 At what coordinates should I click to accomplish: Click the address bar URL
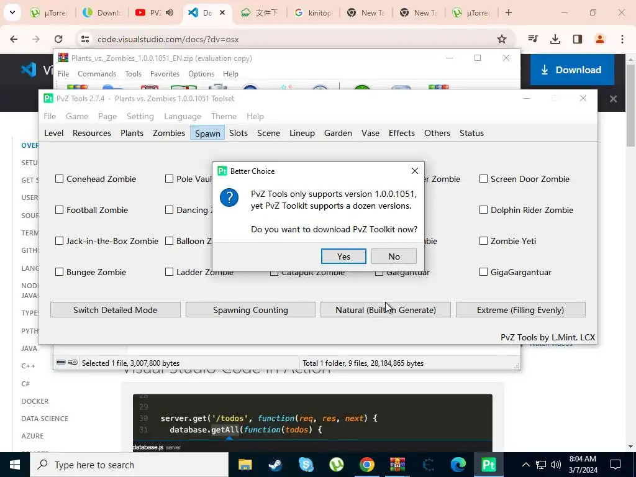[x=168, y=39]
